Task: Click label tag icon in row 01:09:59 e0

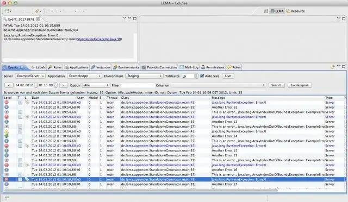Action: 27,117
